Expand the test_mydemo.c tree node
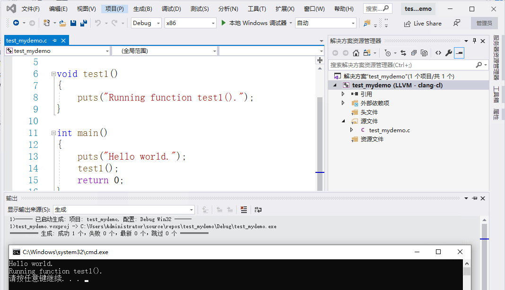The width and height of the screenshot is (505, 290). tap(351, 130)
